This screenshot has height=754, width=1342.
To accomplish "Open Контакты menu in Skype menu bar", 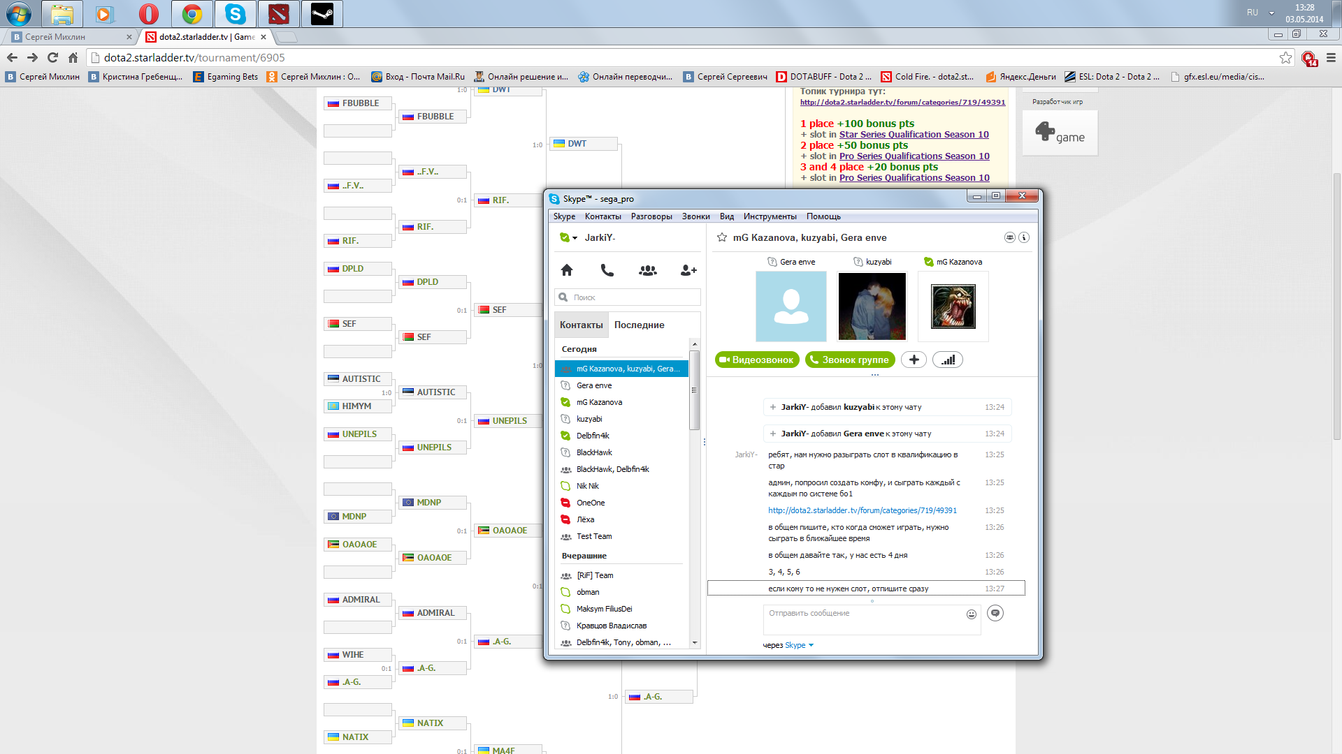I will (603, 216).
